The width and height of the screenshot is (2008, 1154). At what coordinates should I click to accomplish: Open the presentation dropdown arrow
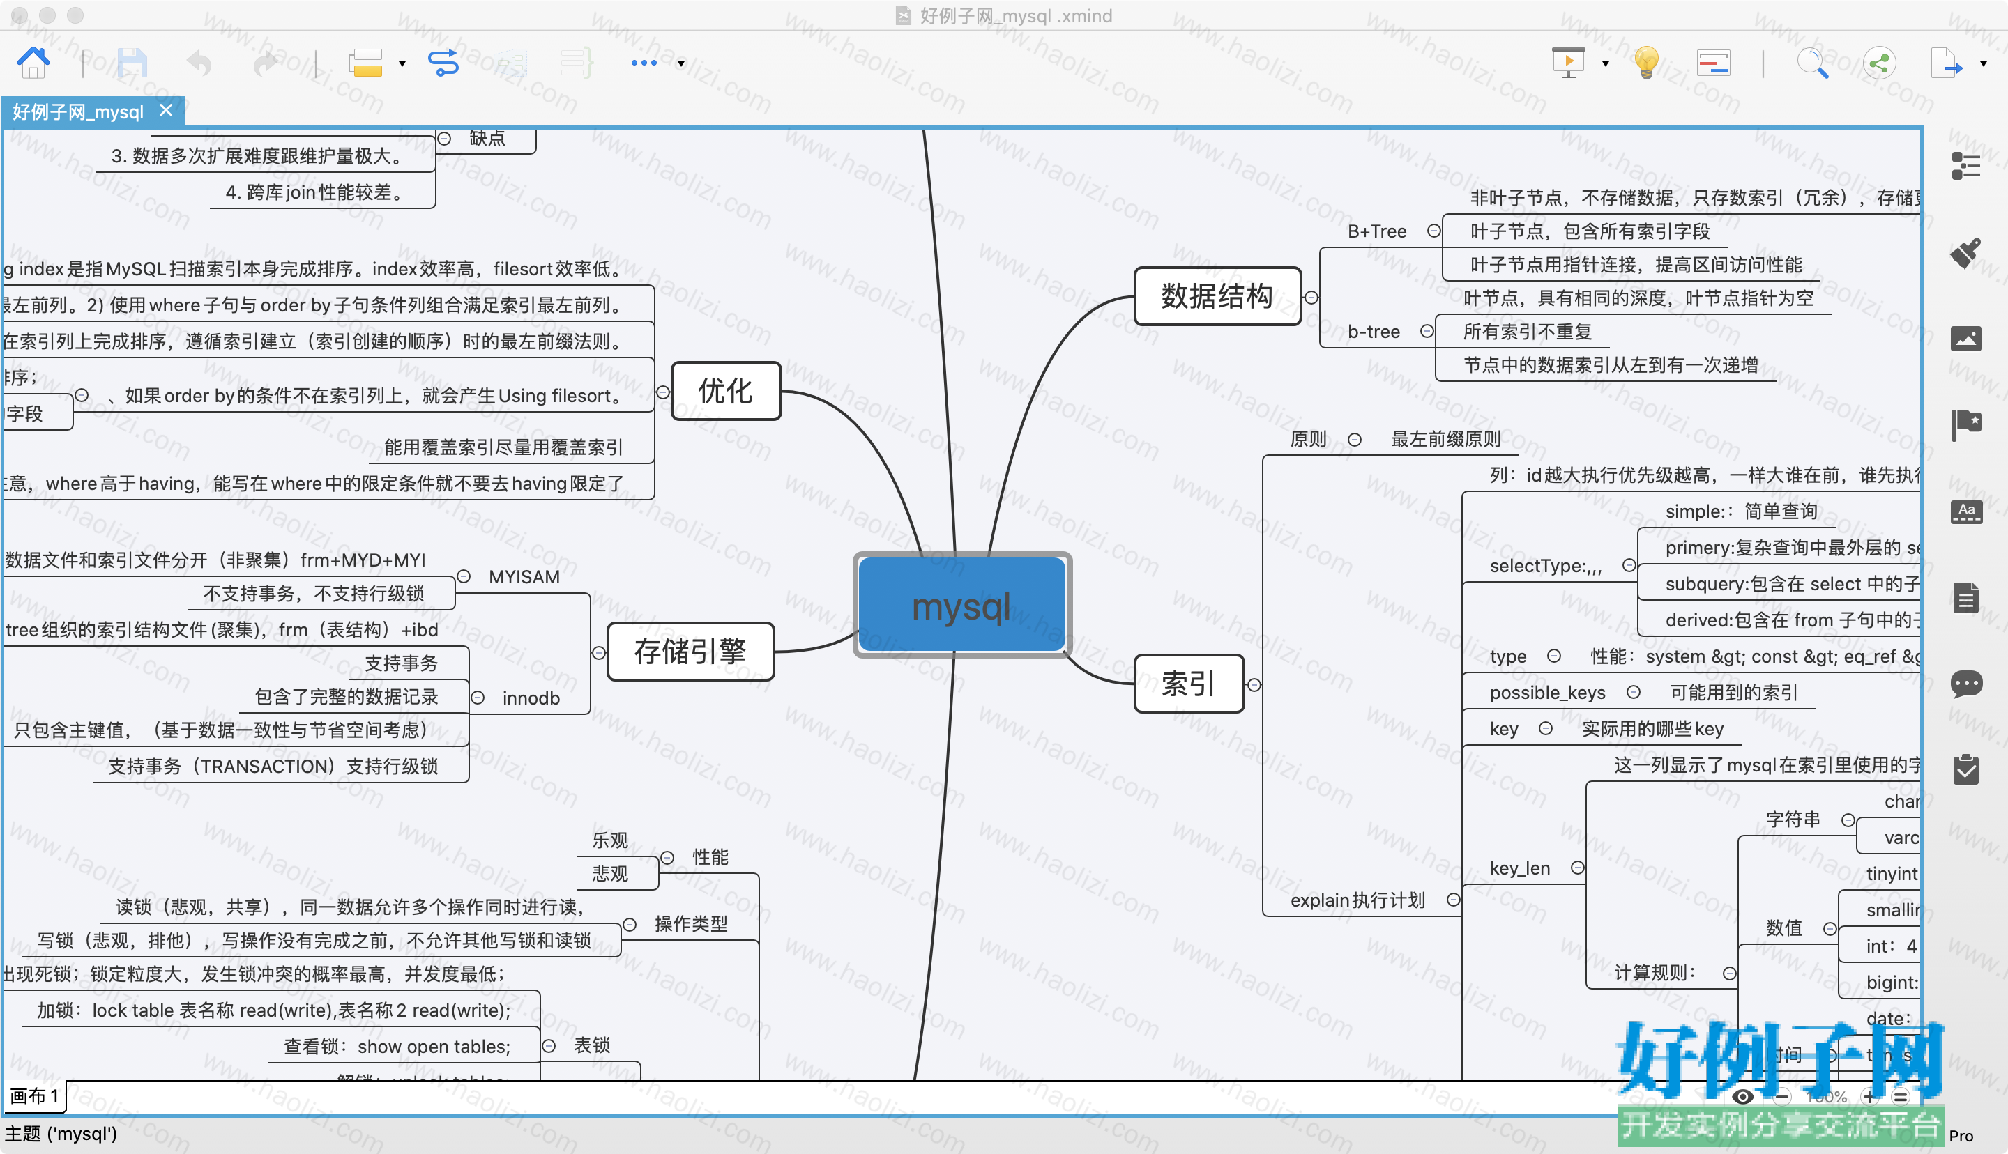1605,64
